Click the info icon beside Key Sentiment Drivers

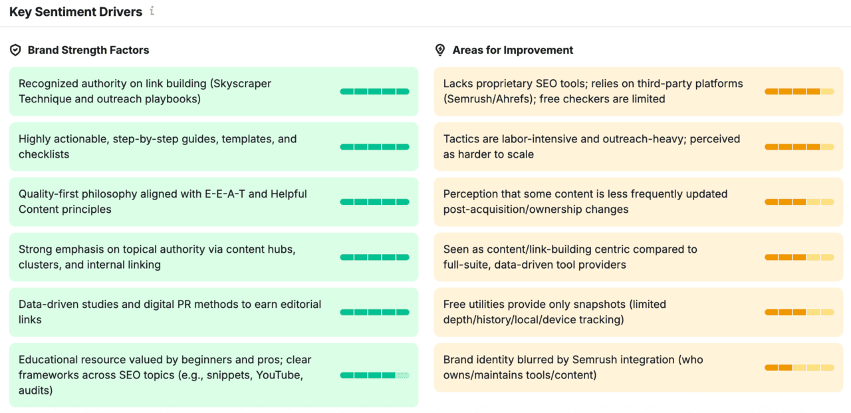(x=152, y=11)
